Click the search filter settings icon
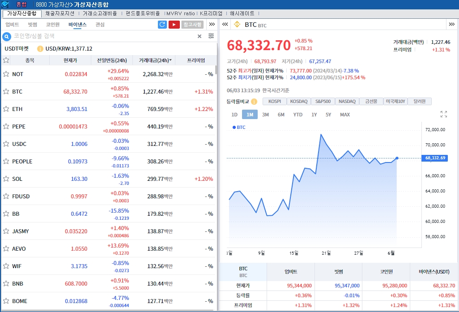Image resolution: width=459 pixels, height=312 pixels. click(211, 36)
